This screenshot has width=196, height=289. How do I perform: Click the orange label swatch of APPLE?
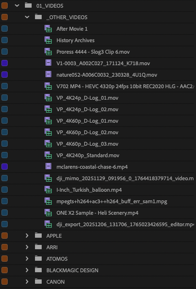(4, 235)
